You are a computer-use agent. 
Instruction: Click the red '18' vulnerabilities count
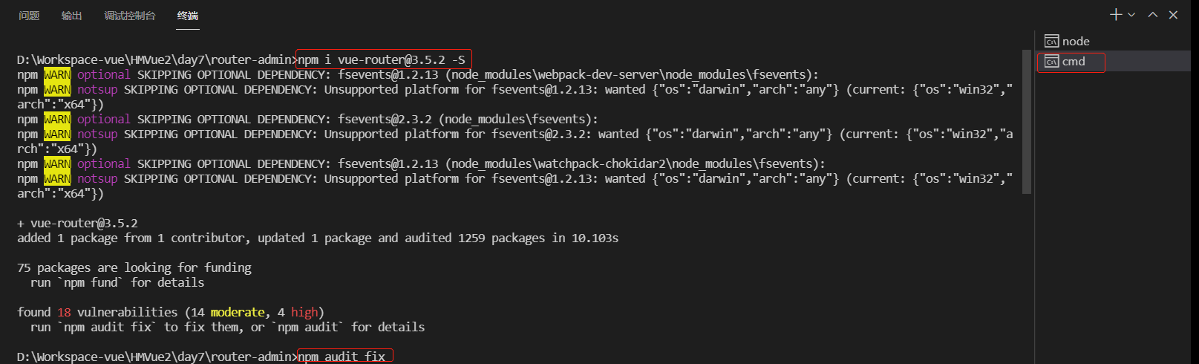[64, 313]
